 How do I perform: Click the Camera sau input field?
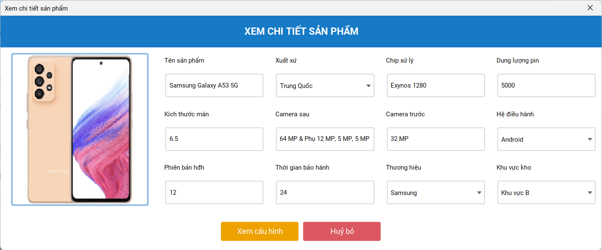325,139
